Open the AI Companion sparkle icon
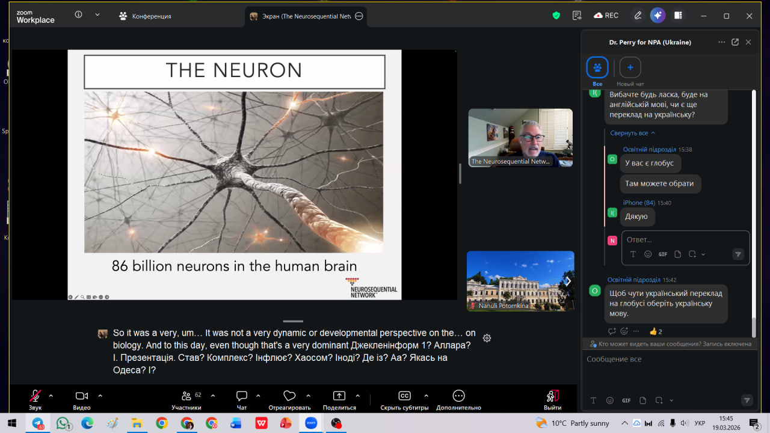 pyautogui.click(x=658, y=16)
